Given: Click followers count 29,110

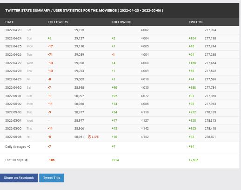Looking at the screenshot, I should tap(79, 46).
